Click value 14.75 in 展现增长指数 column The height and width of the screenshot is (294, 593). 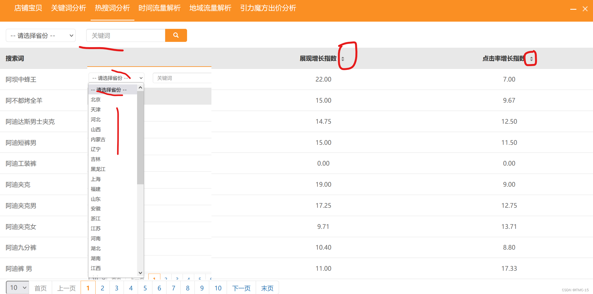323,121
